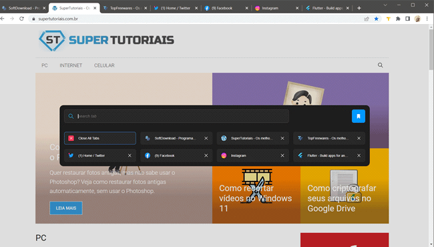Select Facebook entry in the tab overlay
Screen dimensions: 434x247
(172, 156)
